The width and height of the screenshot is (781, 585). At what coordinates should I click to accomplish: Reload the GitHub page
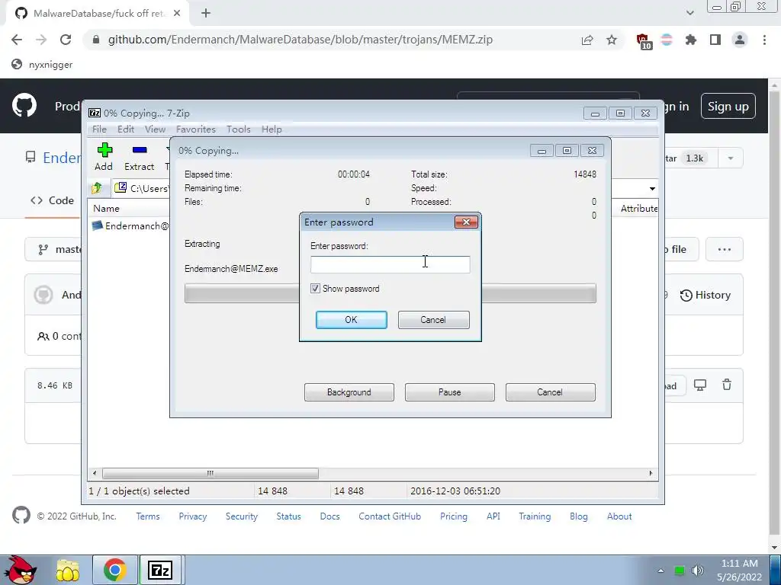(66, 40)
